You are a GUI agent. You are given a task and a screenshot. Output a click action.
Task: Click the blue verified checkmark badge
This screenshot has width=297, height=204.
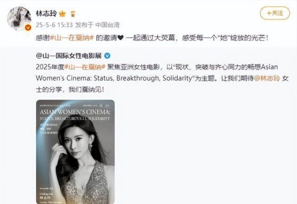[107, 55]
